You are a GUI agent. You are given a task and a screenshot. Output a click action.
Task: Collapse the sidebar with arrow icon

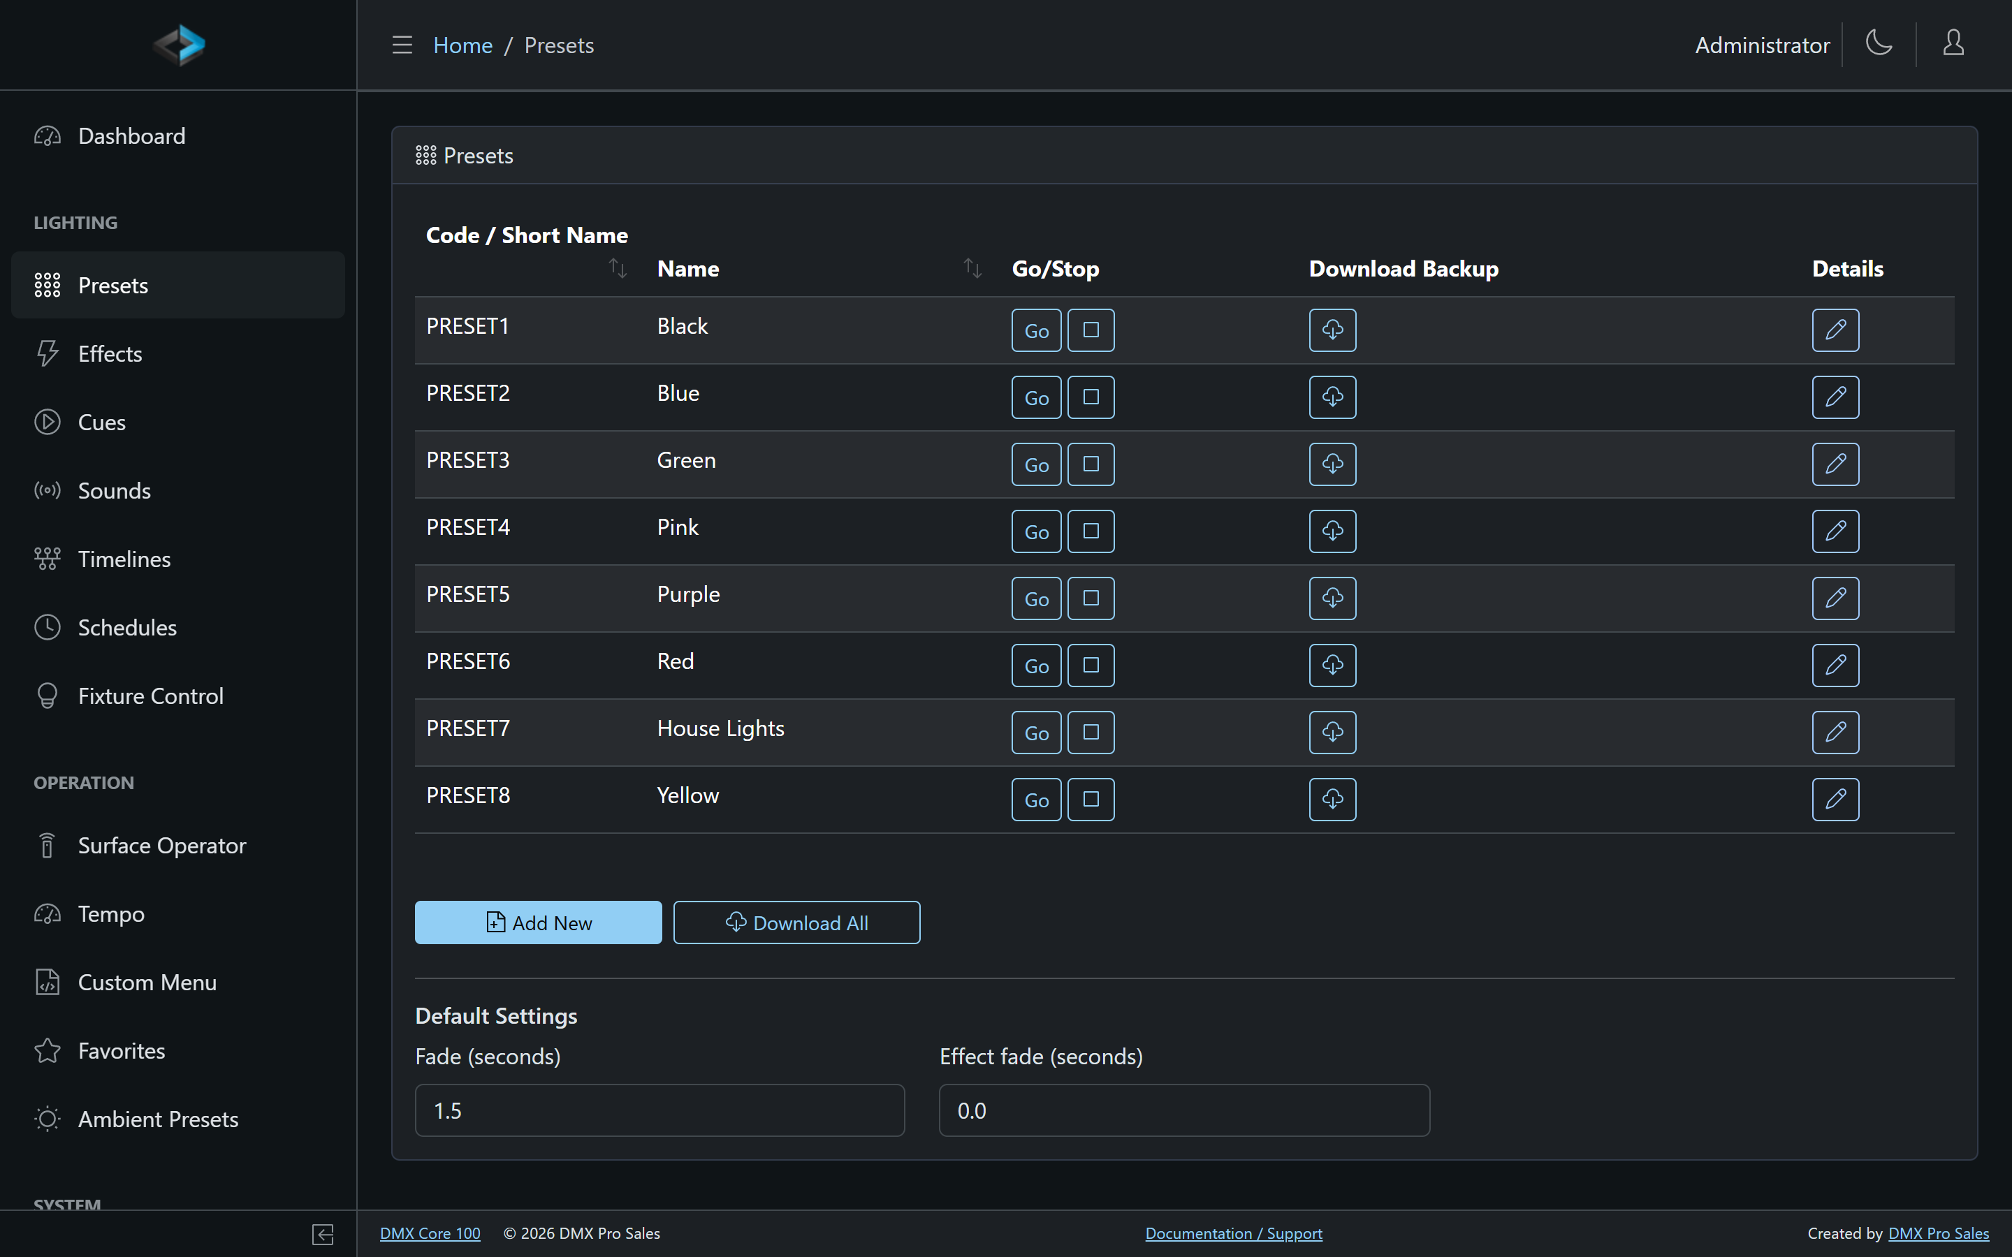323,1234
